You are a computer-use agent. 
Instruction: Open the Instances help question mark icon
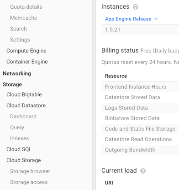click(136, 7)
